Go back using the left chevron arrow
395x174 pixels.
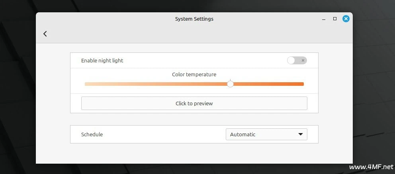(45, 34)
